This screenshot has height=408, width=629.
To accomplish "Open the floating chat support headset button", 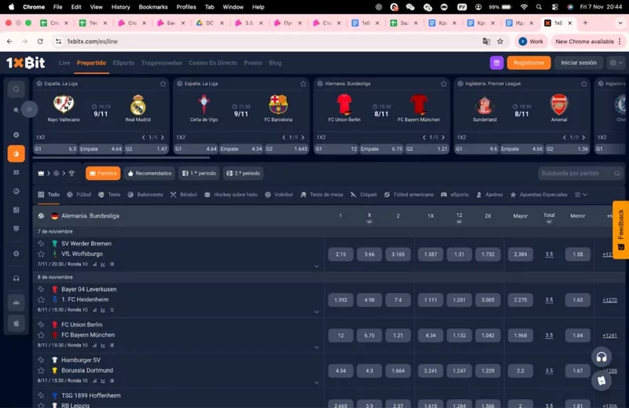I will tap(601, 358).
